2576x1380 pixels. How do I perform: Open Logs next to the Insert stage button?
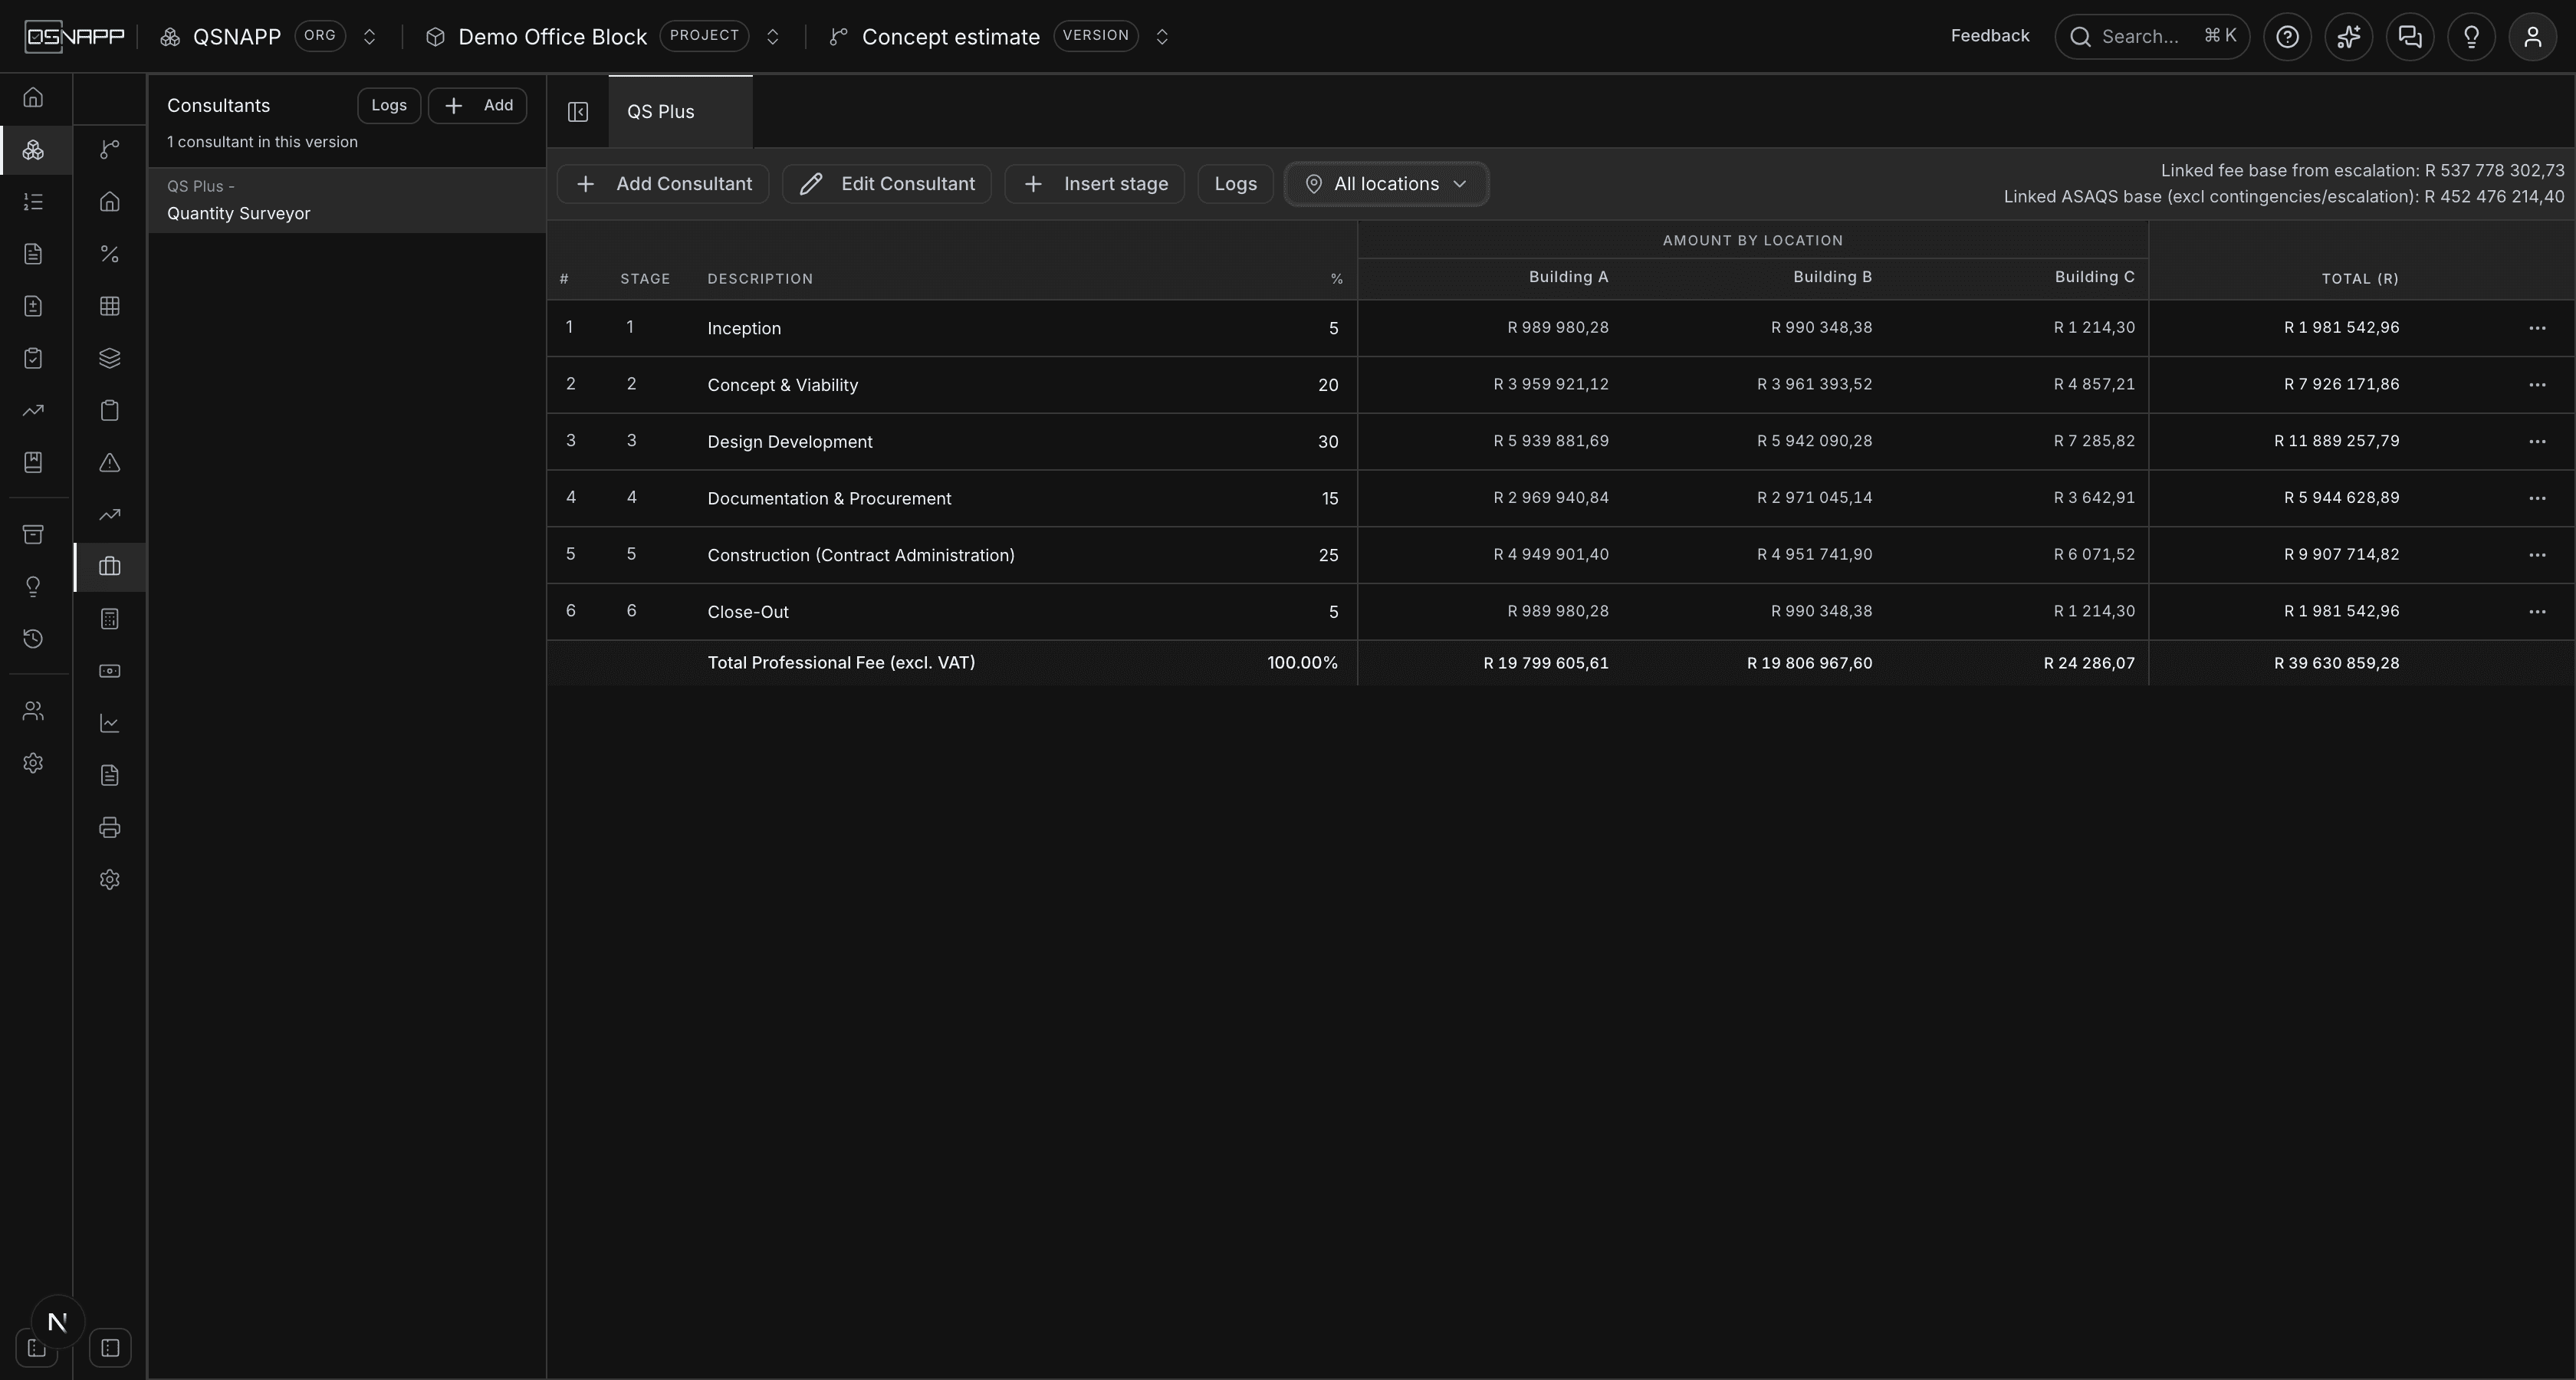point(1235,184)
